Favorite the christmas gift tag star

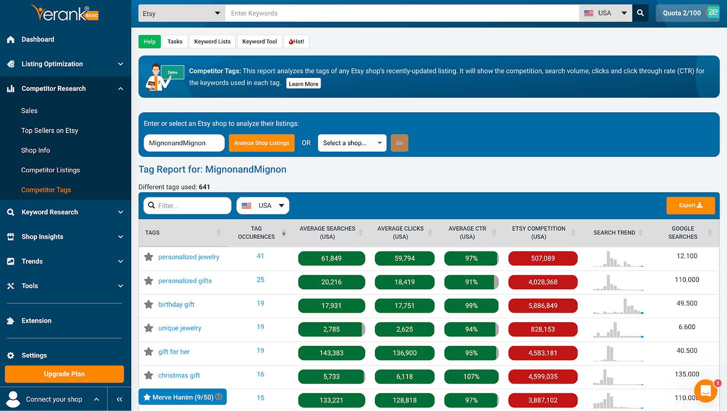coord(148,375)
